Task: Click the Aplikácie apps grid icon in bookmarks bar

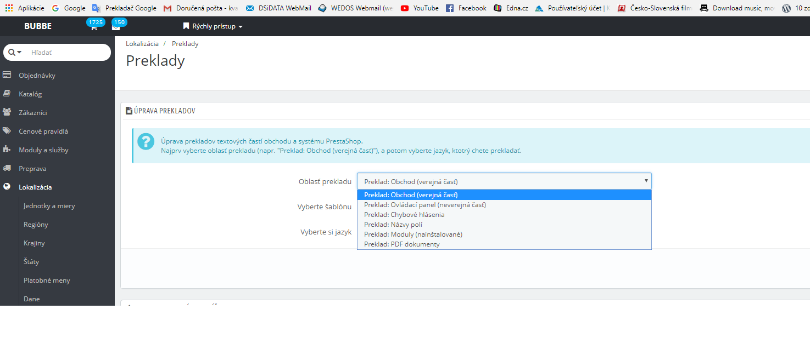Action: pos(9,8)
